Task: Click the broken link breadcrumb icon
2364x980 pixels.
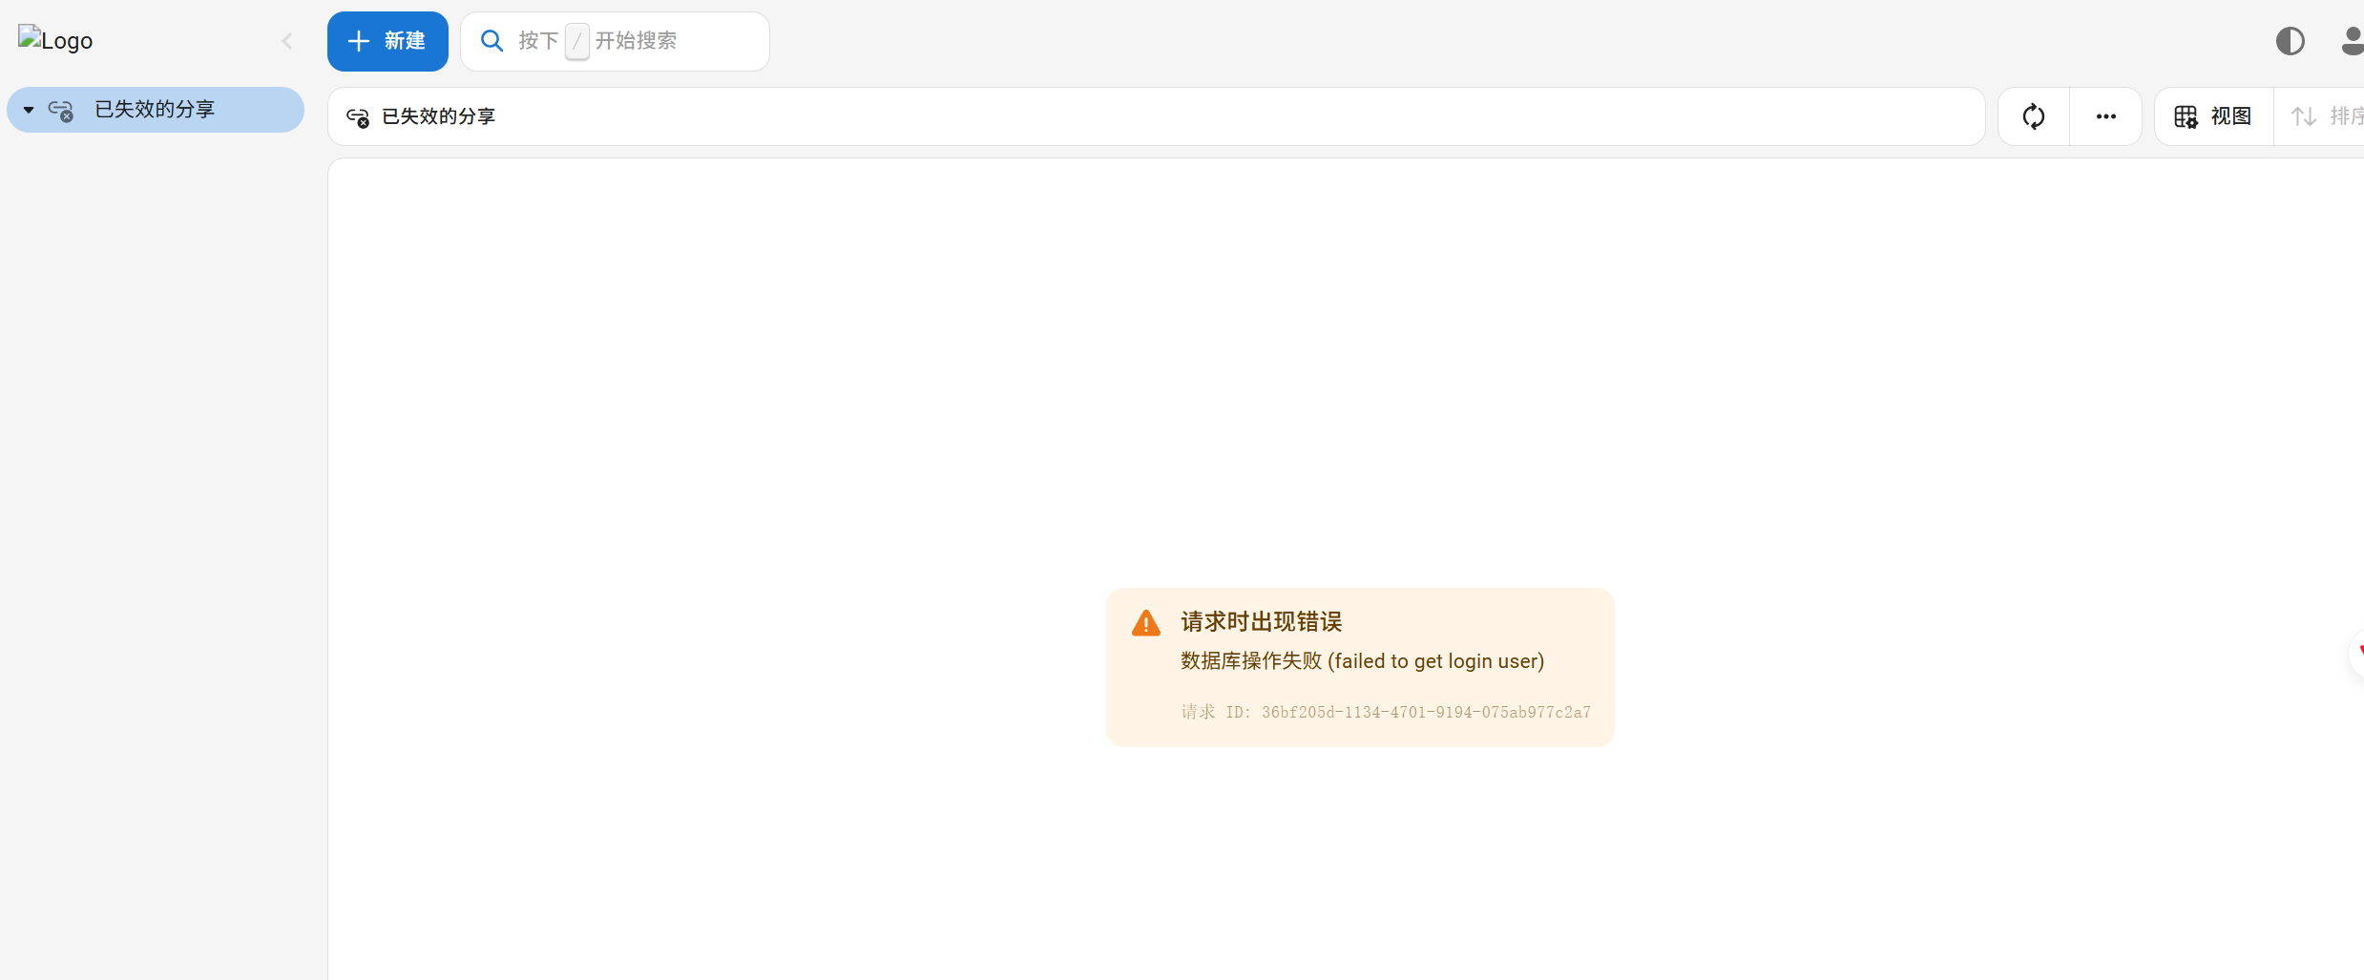Action: [x=357, y=116]
